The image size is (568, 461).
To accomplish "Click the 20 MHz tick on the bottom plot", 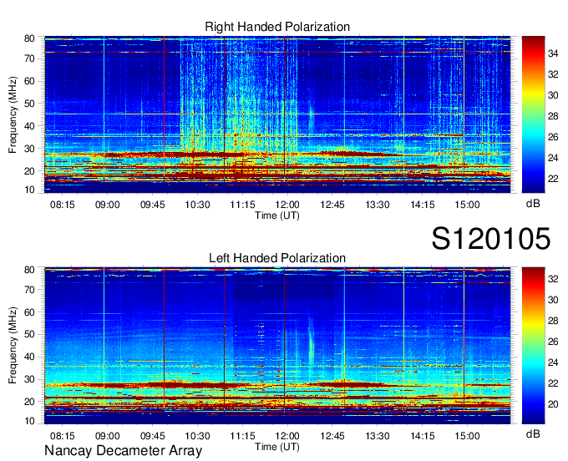I will point(30,402).
